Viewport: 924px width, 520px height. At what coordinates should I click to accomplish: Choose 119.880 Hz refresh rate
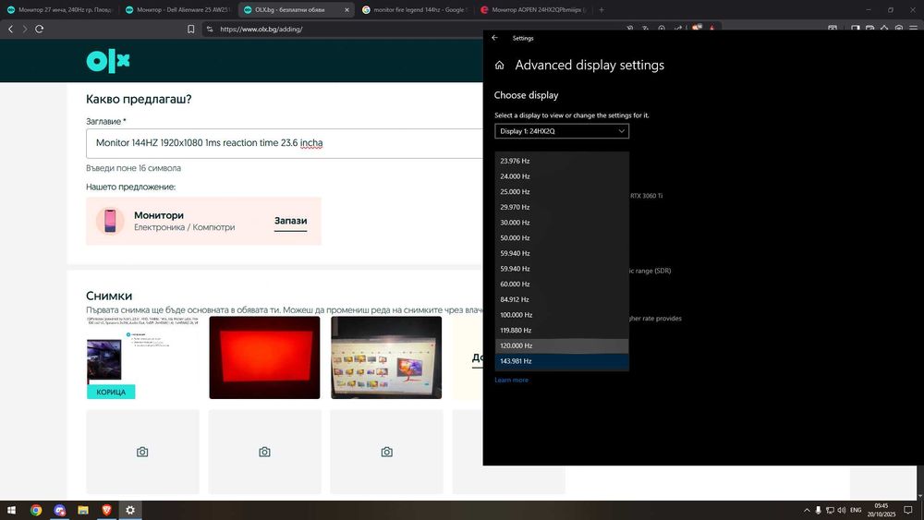tap(562, 330)
